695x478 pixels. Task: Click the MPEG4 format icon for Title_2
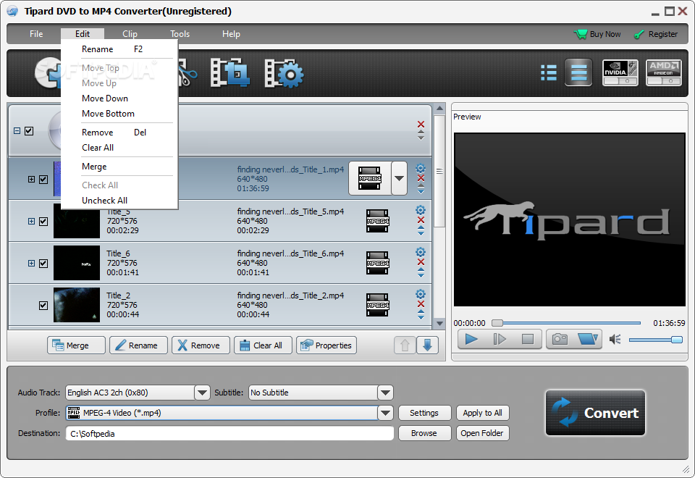click(378, 305)
